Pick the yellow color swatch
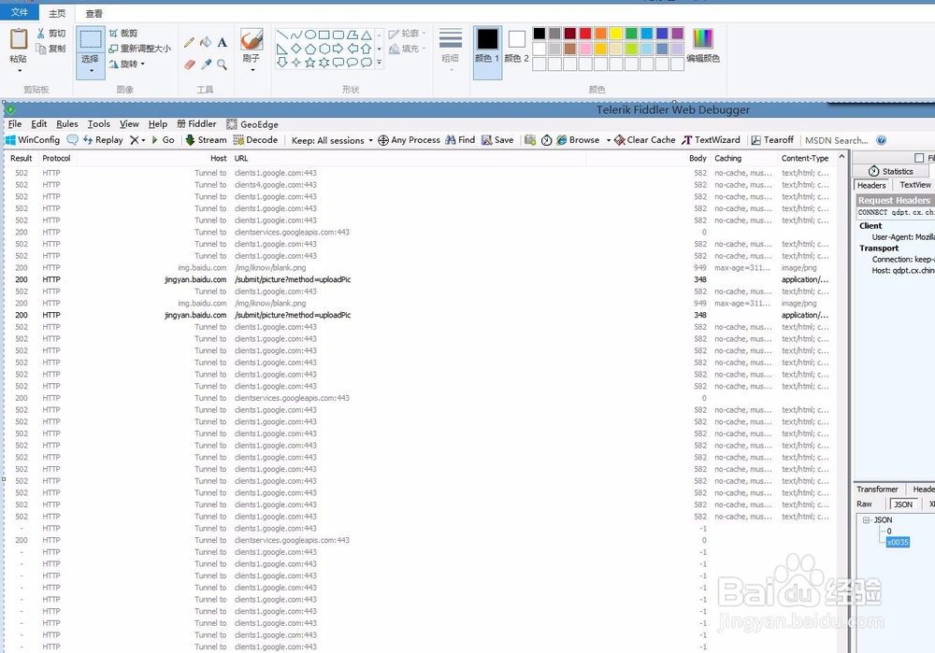 [x=616, y=34]
